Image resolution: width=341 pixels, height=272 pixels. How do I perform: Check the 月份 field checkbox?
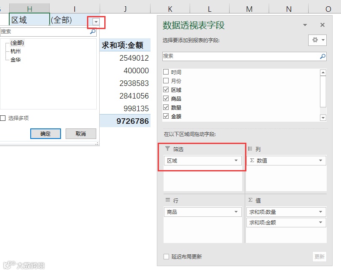pyautogui.click(x=166, y=81)
